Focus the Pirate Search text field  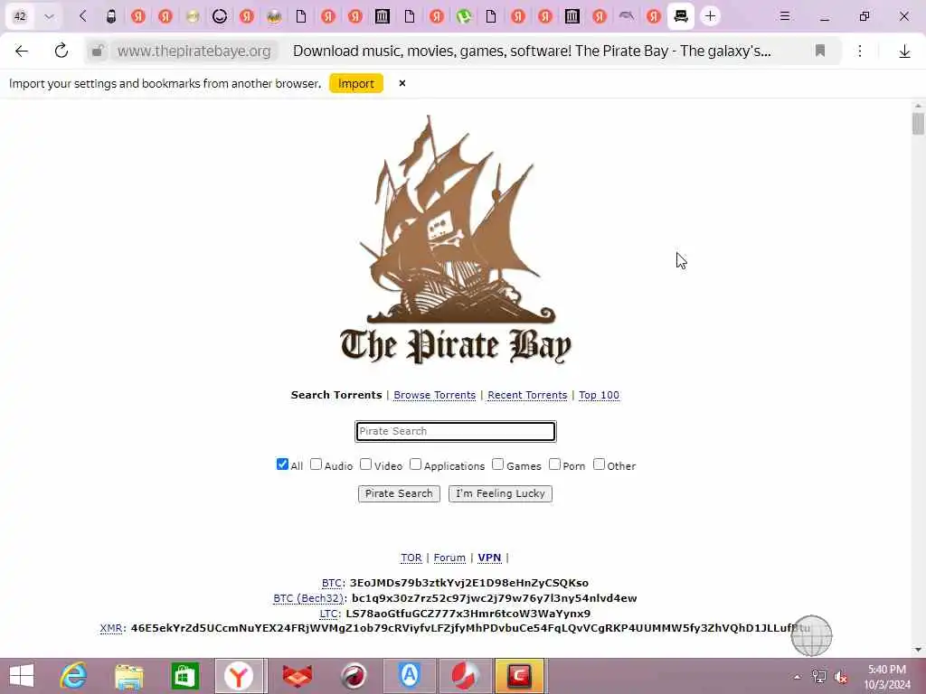tap(456, 431)
